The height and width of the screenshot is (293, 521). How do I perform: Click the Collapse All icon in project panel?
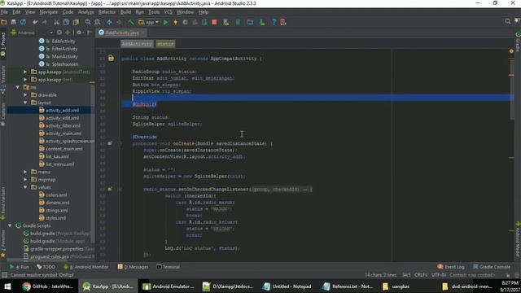[68, 33]
